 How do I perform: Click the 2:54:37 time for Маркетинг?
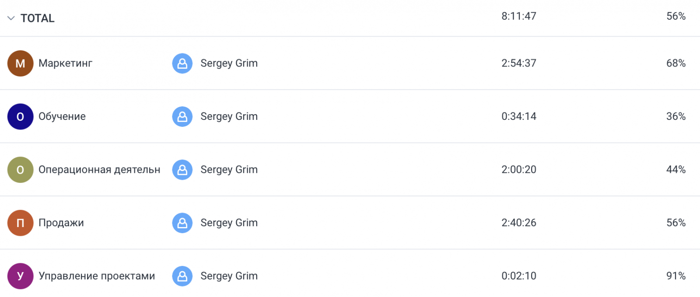pos(518,63)
